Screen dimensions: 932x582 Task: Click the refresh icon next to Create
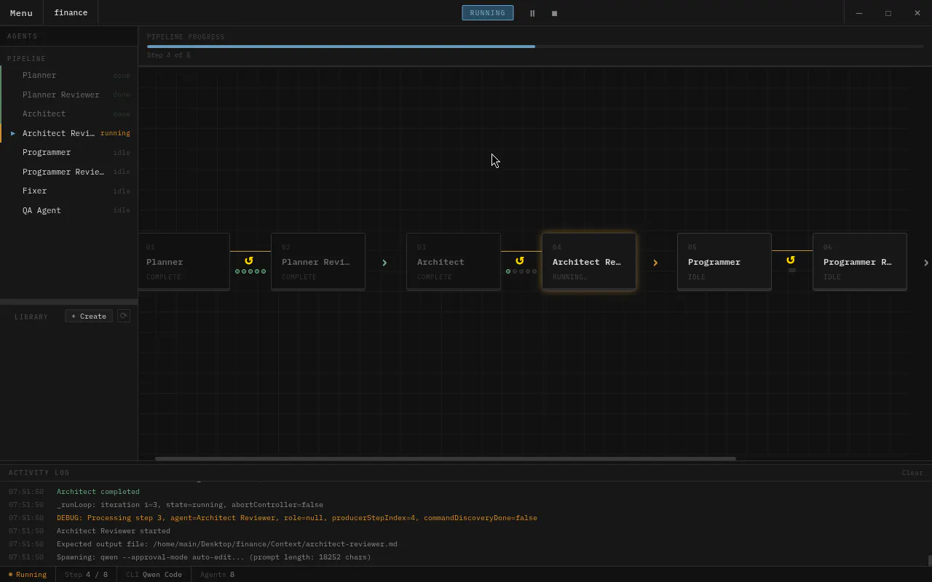coord(124,316)
